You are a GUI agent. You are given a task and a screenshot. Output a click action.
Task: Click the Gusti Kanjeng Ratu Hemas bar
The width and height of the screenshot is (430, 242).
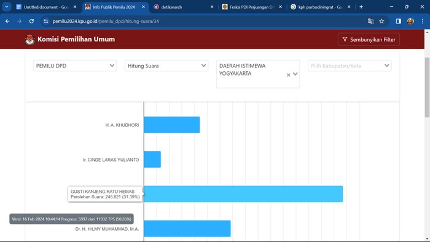[243, 194]
